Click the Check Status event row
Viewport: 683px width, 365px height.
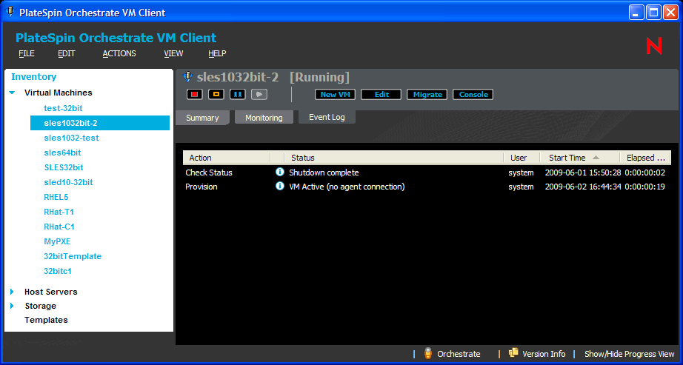click(427, 173)
